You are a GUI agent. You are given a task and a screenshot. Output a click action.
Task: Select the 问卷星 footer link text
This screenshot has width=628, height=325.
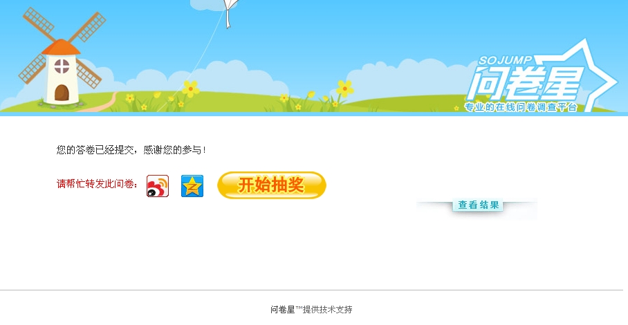[283, 309]
